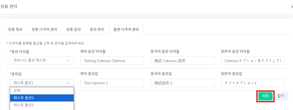Image resolution: width=293 pixels, height=110 pixels.
Task: Click the 영어 옵션 타이틀 input field
Action: [112, 61]
